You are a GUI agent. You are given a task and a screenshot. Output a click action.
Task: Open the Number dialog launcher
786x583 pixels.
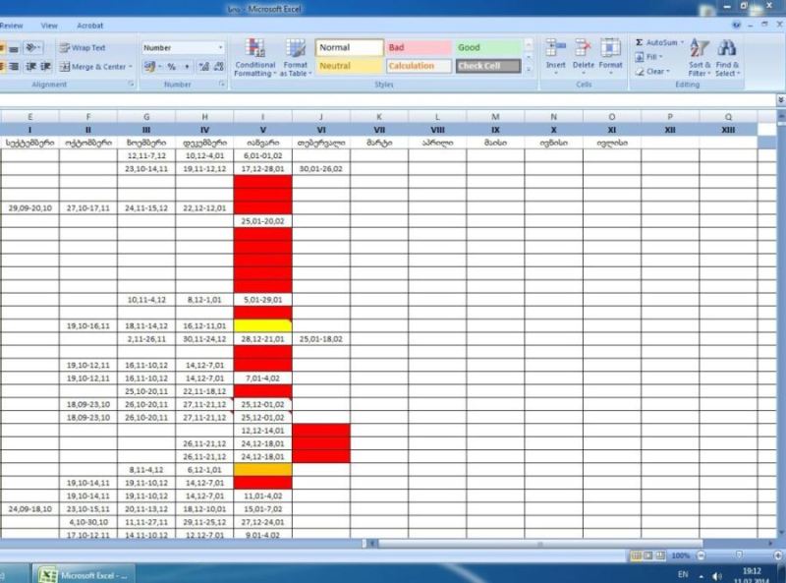(x=222, y=85)
